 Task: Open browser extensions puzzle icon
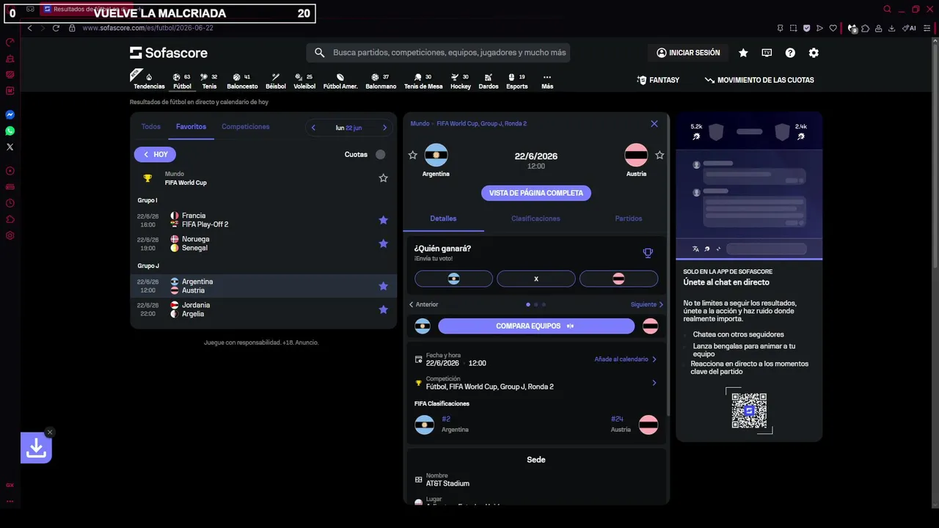pyautogui.click(x=865, y=28)
